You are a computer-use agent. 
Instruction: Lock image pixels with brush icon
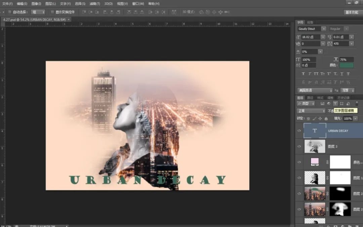click(314, 119)
